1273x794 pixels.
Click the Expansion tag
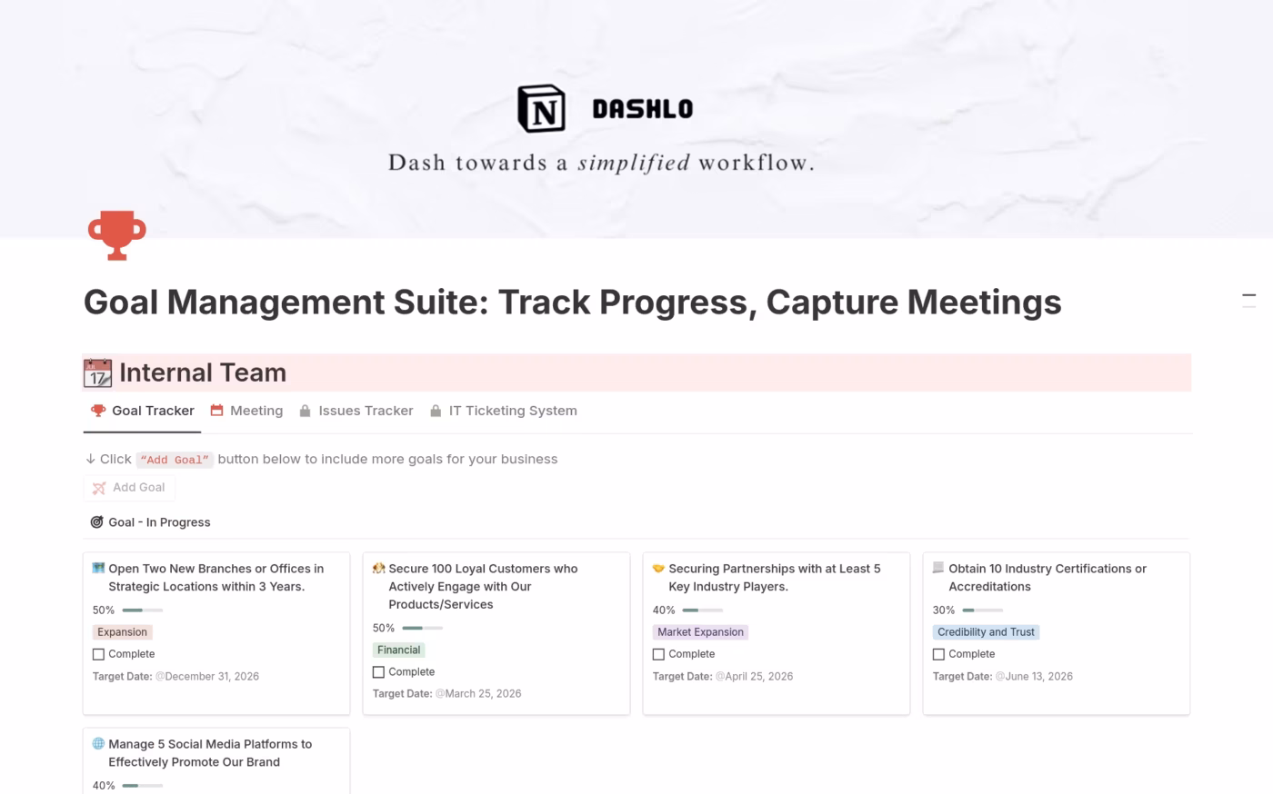pyautogui.click(x=122, y=632)
